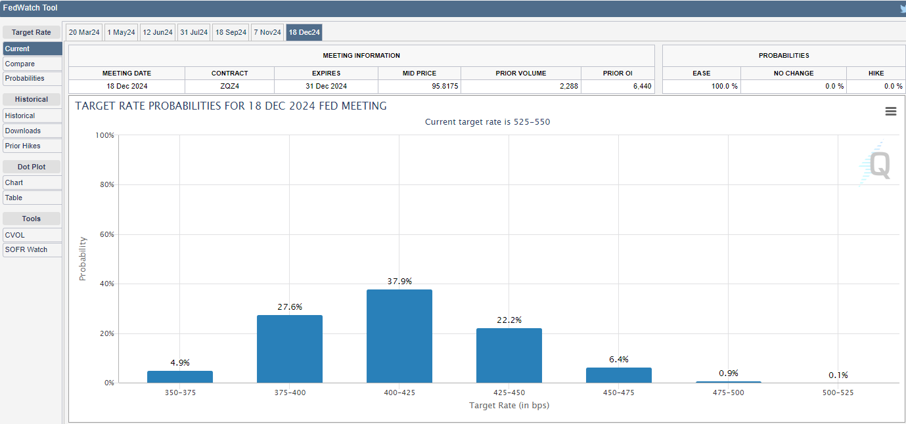Click the 400-425 probability bar
Viewport: 906px width, 424px height.
(399, 336)
